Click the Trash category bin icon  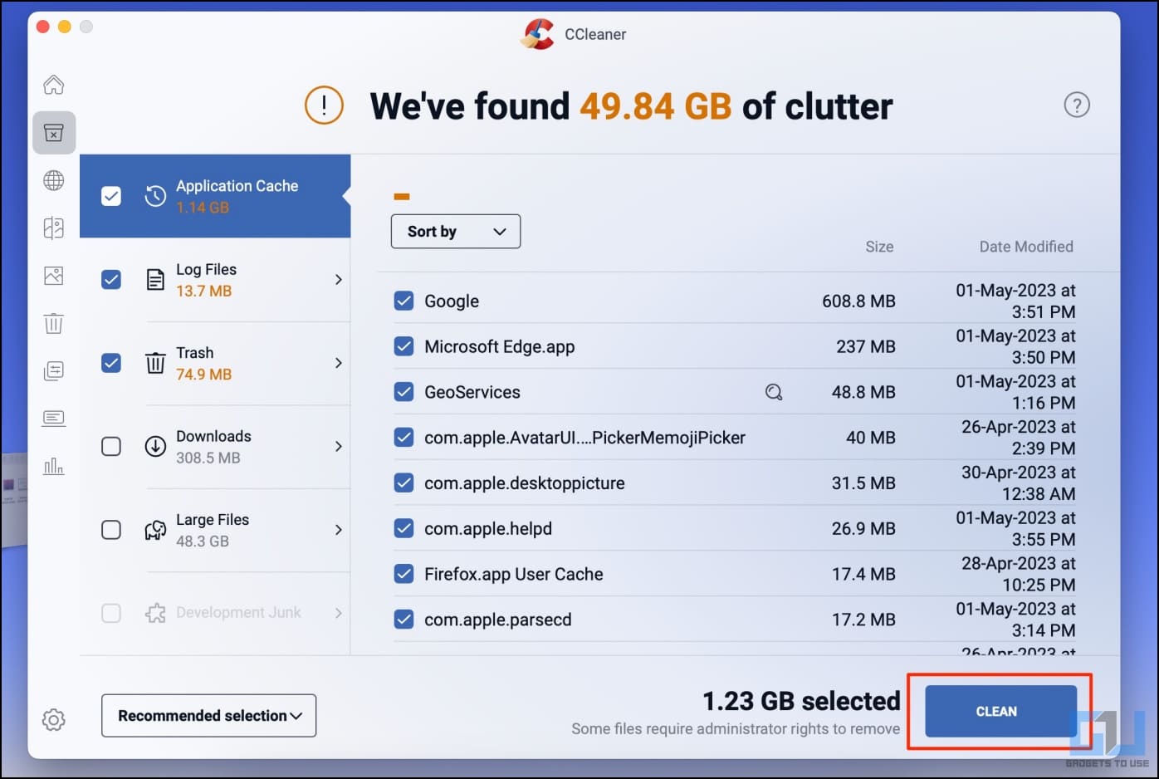pos(155,363)
